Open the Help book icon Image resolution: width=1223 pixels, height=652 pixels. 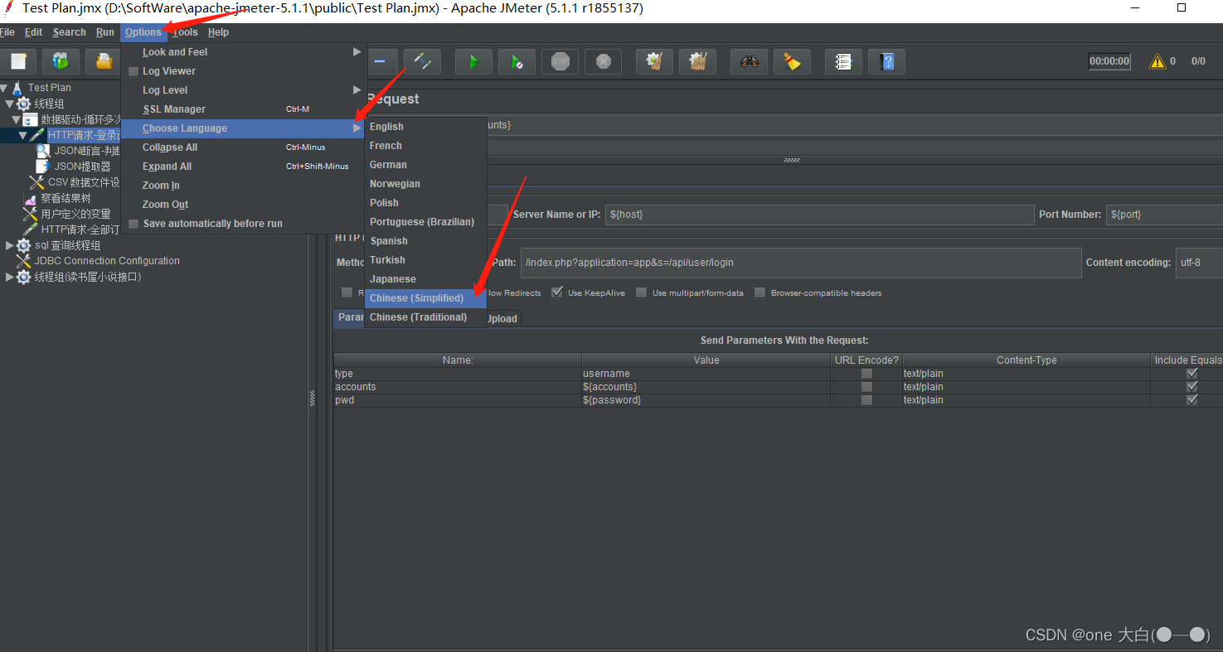tap(887, 61)
